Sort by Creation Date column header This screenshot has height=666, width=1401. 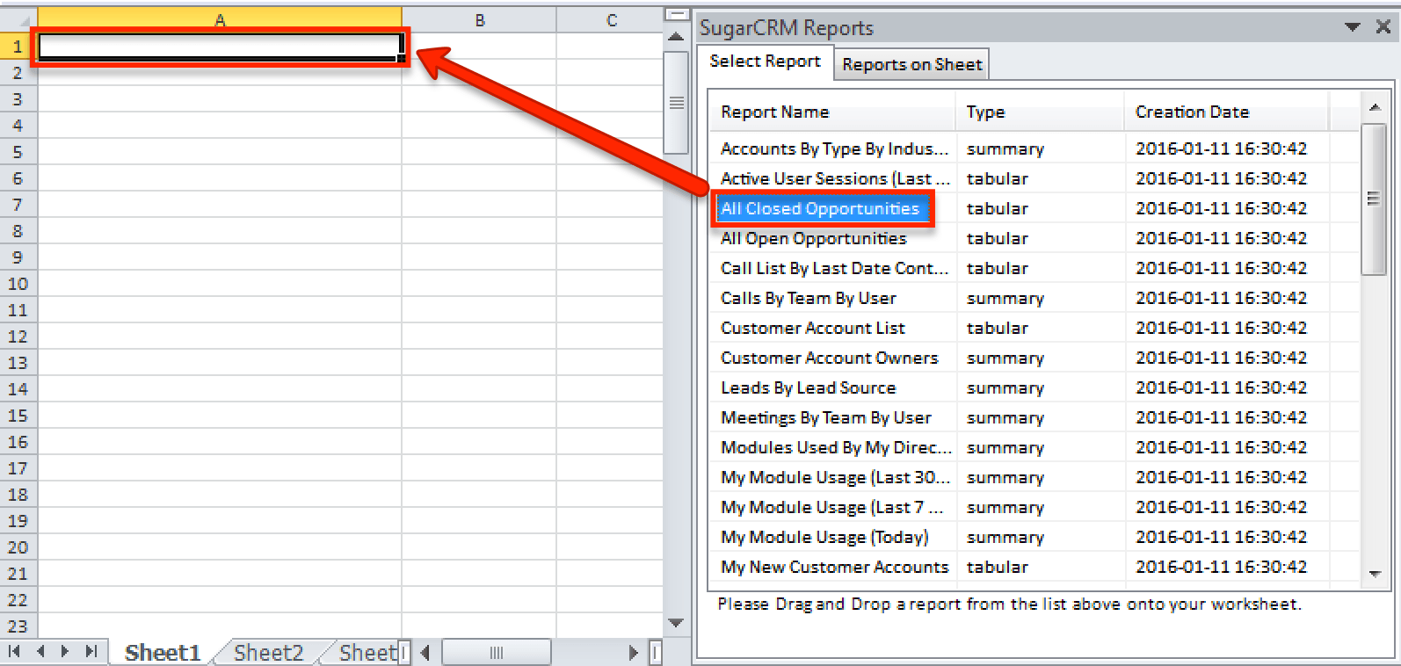pyautogui.click(x=1191, y=112)
